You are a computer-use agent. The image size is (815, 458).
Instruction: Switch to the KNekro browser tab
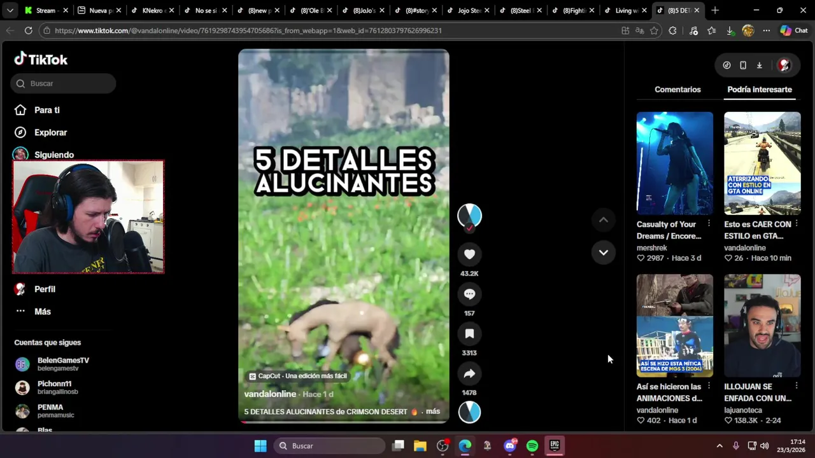(152, 10)
